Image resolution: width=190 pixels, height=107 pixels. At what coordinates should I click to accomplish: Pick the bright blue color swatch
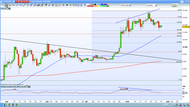(102, 4)
